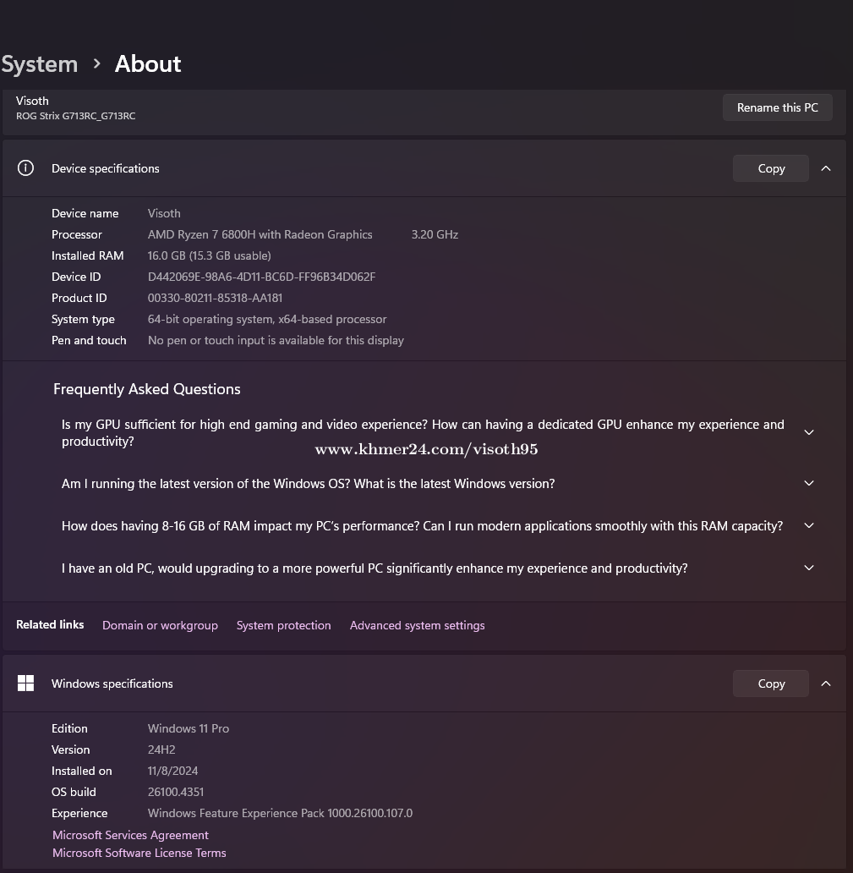Screen dimensions: 853x873
Task: Click the OS build value 26100.4351
Action: 176,792
